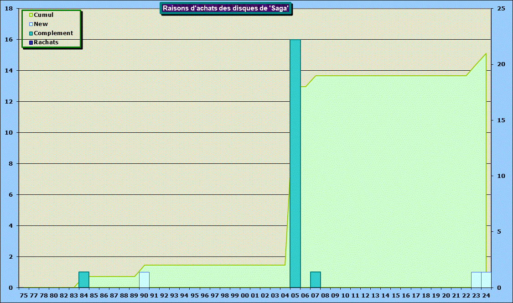Viewport: 513px width, 303px height.
Task: Click the right axis value 25
Action: coord(501,9)
